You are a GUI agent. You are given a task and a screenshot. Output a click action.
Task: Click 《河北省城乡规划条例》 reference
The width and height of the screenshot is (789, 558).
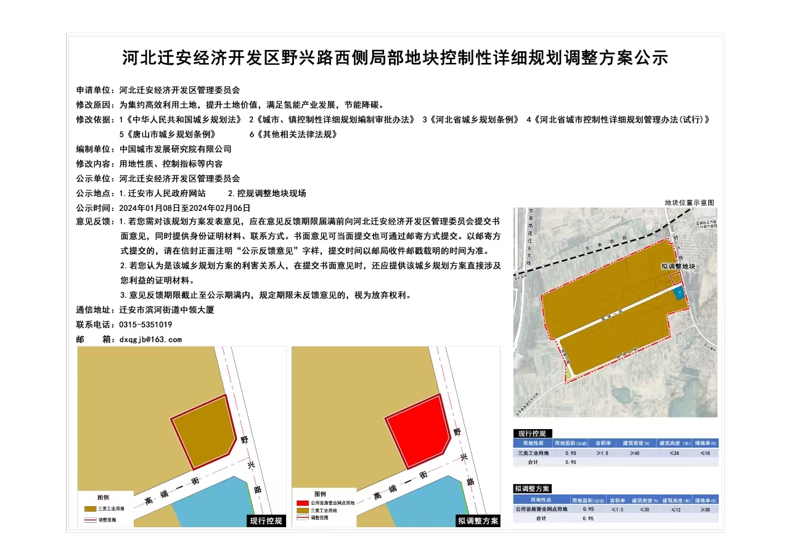click(x=475, y=119)
